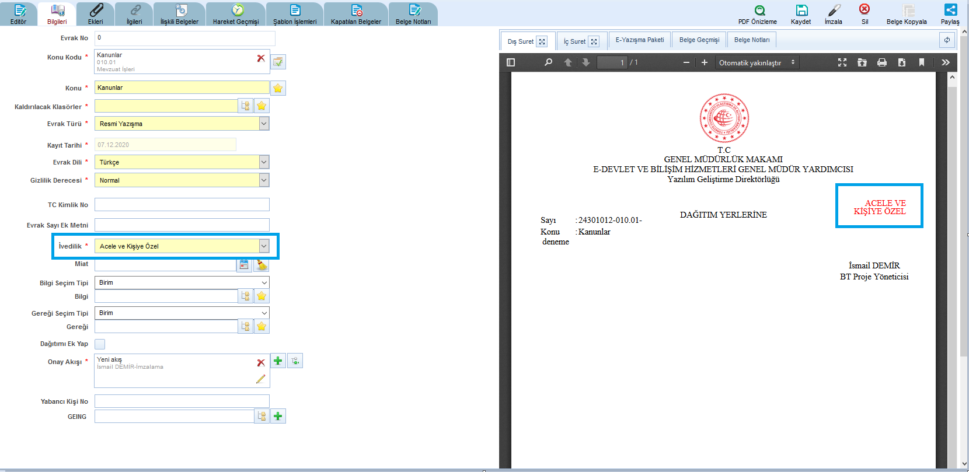Click the TC Kimlik No field

(x=182, y=205)
